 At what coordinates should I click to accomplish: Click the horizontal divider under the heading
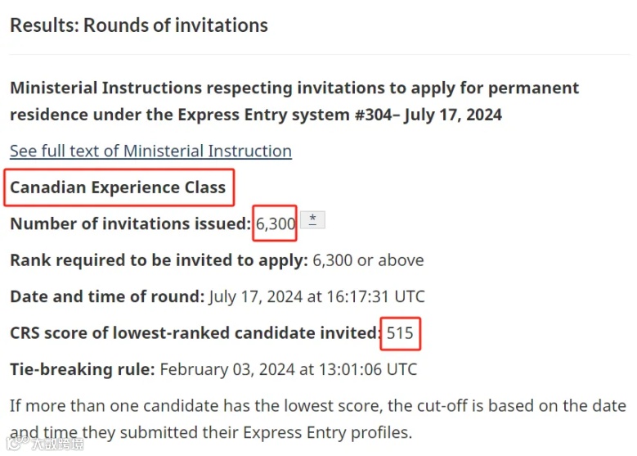point(319,55)
